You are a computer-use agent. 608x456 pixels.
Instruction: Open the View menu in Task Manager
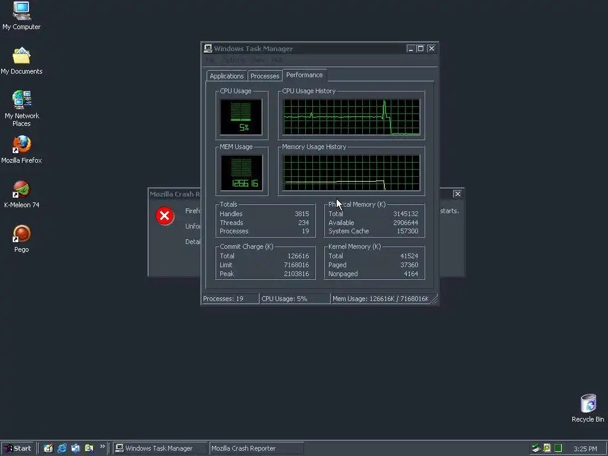coord(258,60)
